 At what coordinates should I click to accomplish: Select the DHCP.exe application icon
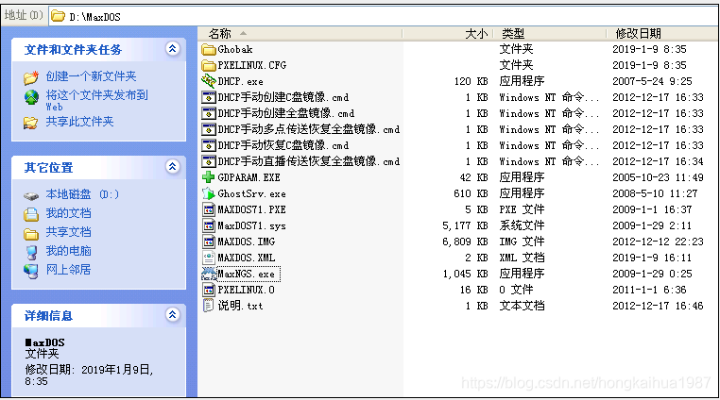209,81
